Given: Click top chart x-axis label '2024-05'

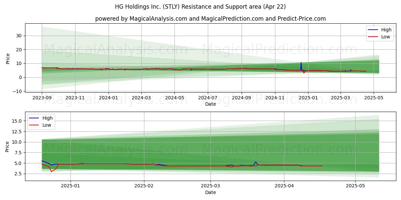Looking at the screenshot, I should click(174, 98).
